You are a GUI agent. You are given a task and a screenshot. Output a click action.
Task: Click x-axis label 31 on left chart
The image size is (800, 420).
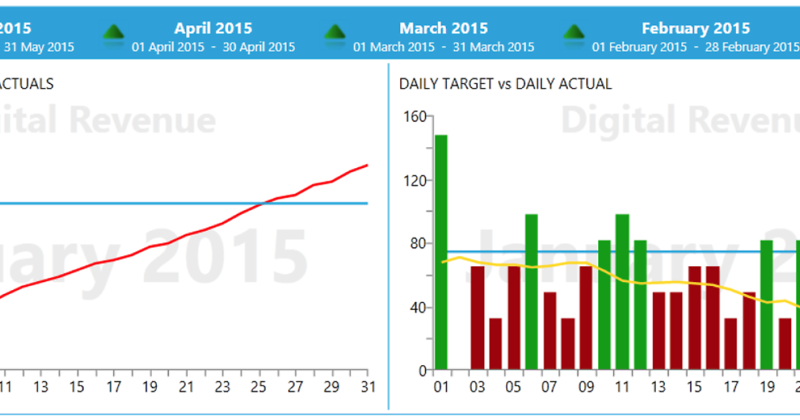pyautogui.click(x=367, y=387)
